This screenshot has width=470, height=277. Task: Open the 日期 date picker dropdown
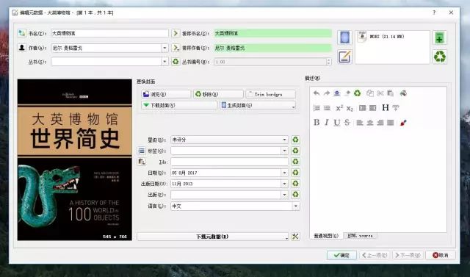point(284,173)
